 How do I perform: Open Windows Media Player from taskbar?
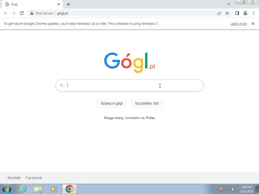[x=54, y=189]
